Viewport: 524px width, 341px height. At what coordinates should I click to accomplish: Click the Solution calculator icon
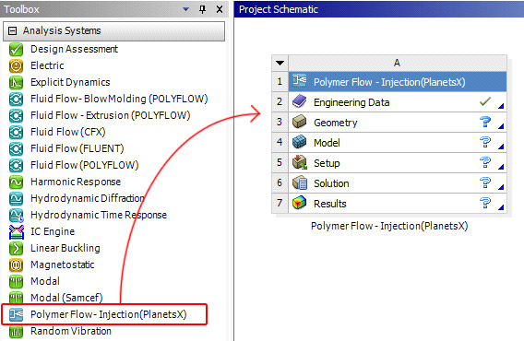pos(300,183)
